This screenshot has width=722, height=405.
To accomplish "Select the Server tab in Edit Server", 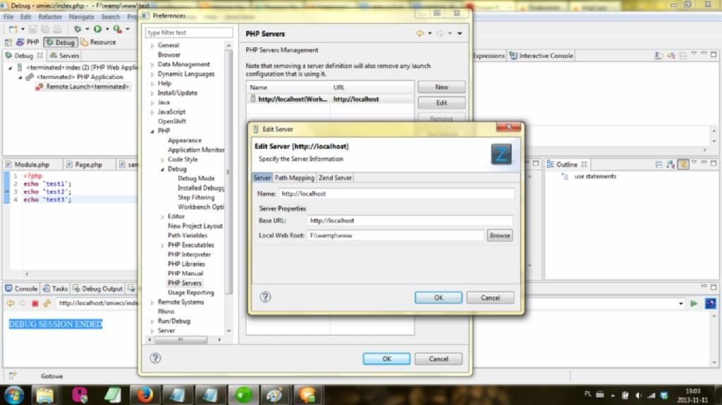I will pos(262,177).
